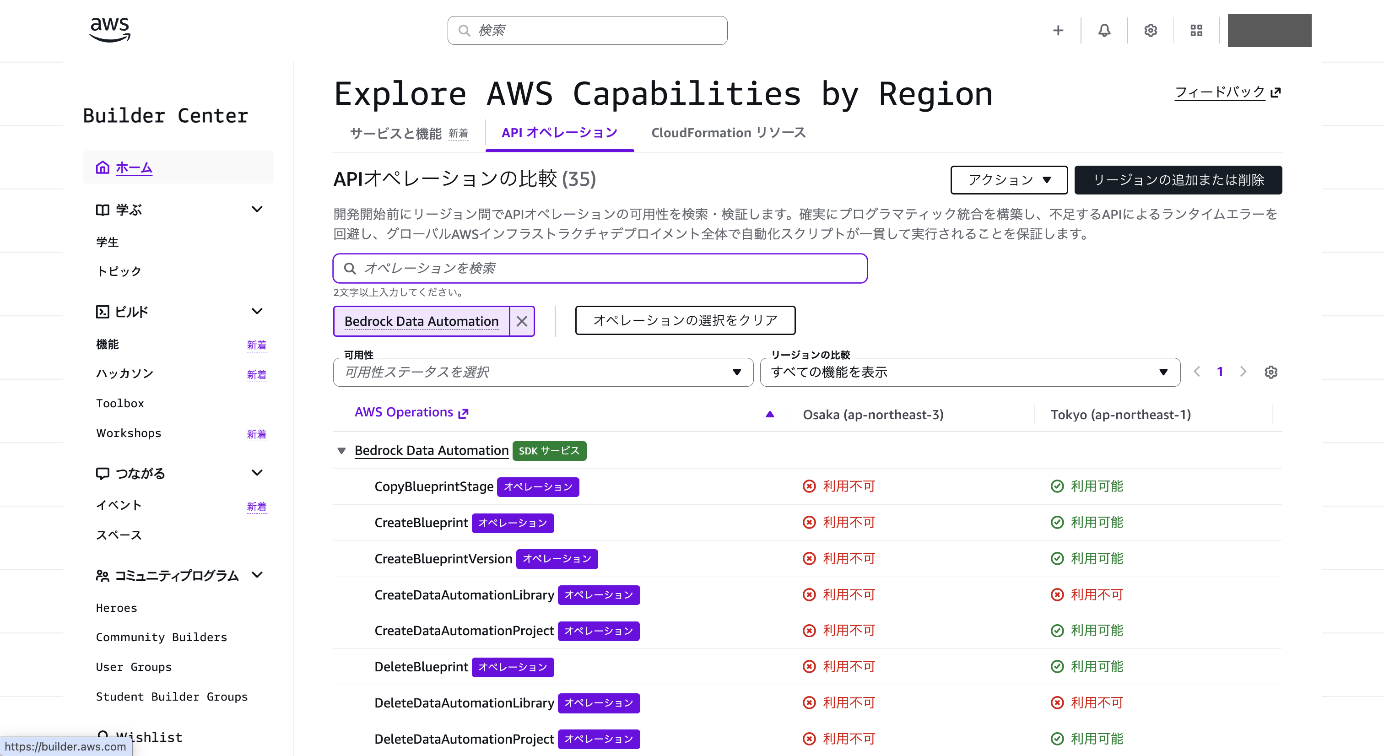1384x756 pixels.
Task: Focus the top 検索 search field
Action: click(587, 31)
